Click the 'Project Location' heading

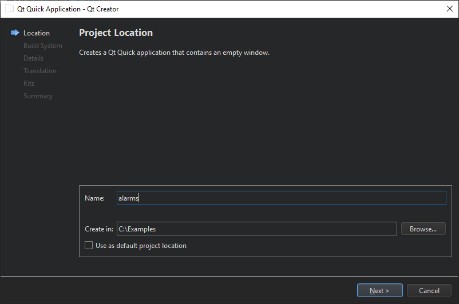tap(116, 33)
